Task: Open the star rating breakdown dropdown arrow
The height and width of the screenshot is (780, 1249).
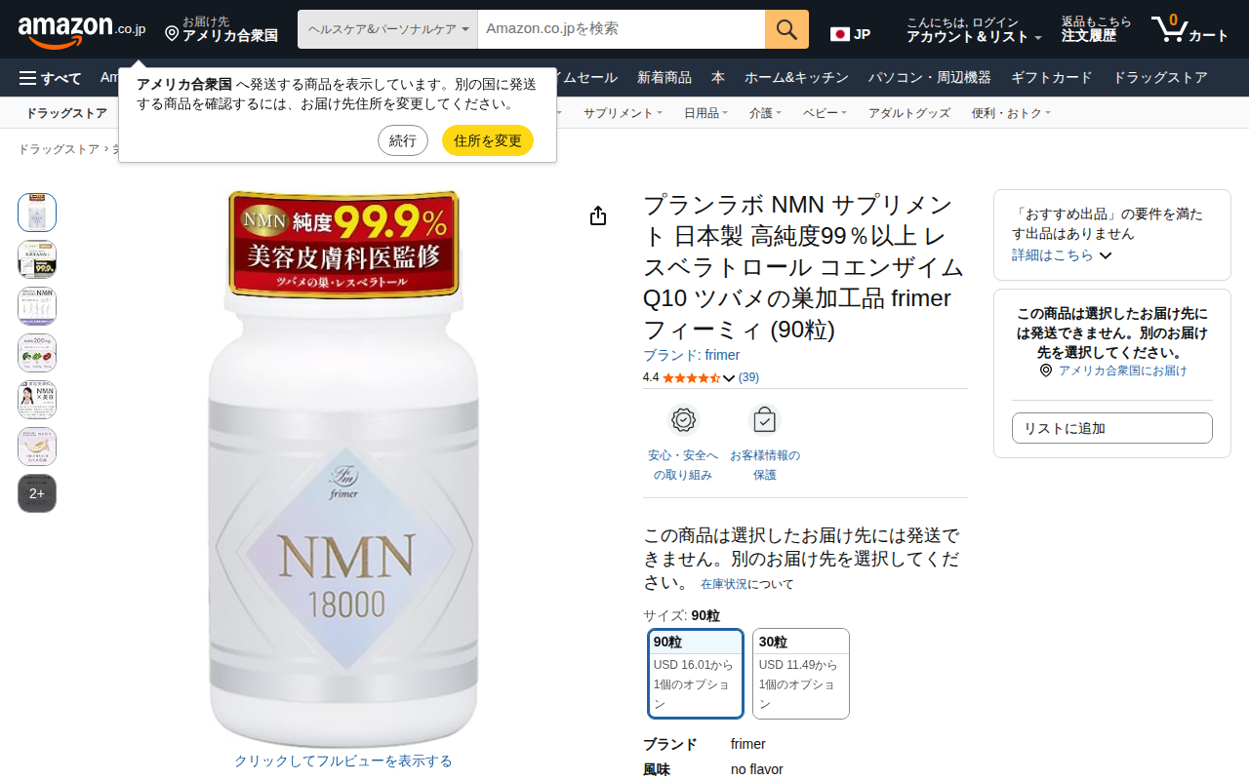Action: (x=729, y=378)
